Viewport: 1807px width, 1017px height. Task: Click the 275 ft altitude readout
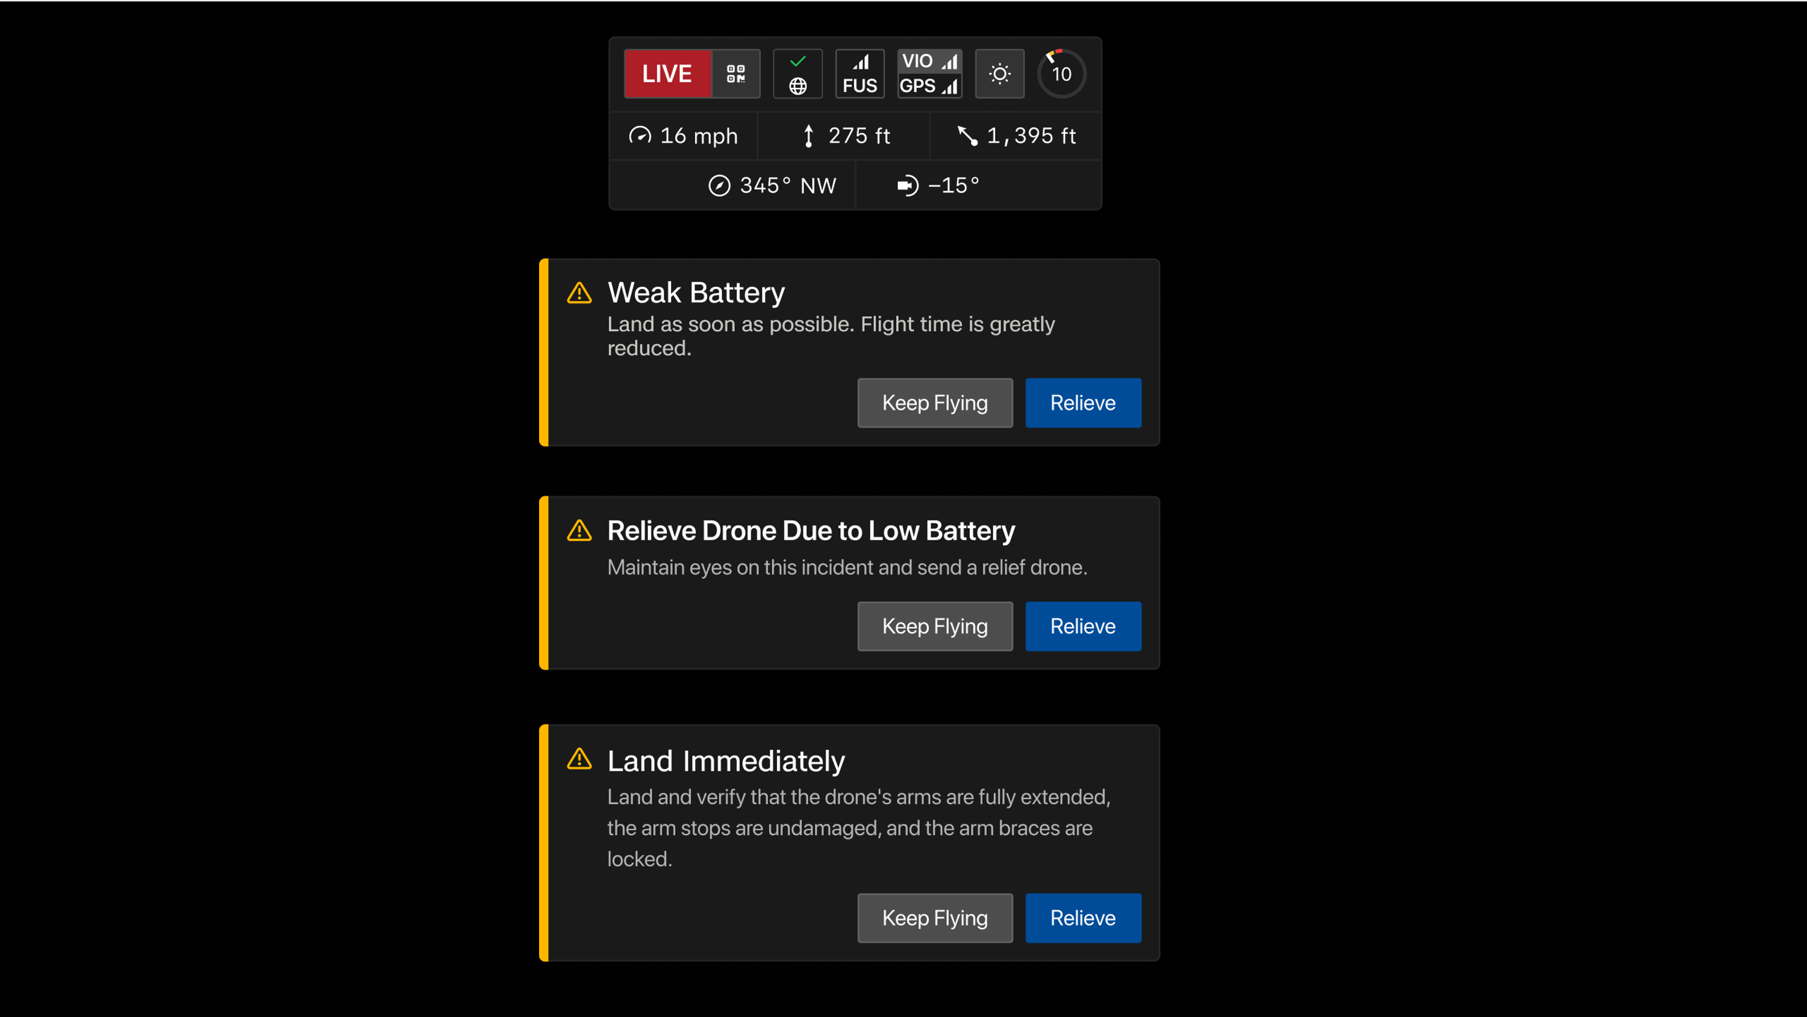tap(860, 135)
